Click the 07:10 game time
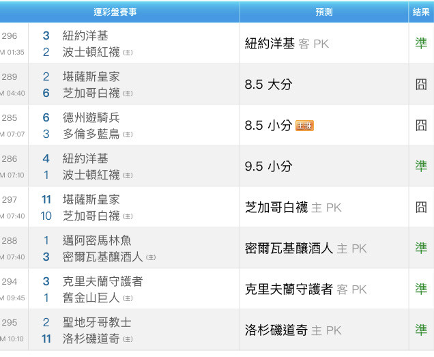This screenshot has height=357, width=434. coord(16,175)
